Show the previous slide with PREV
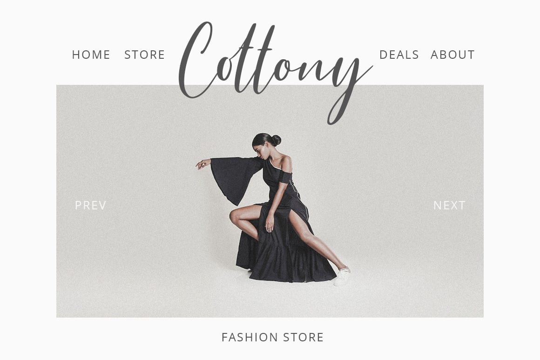This screenshot has height=360, width=540. 91,205
